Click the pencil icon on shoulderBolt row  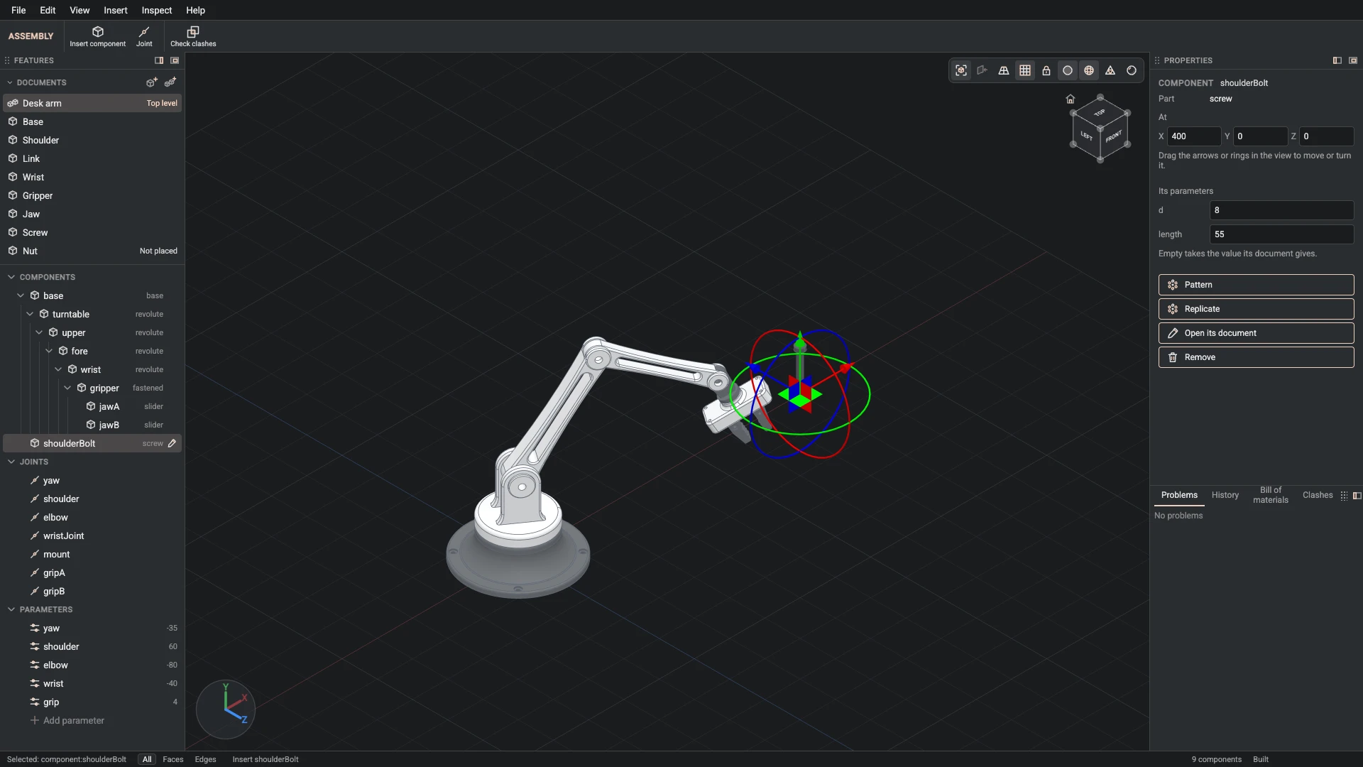(172, 443)
